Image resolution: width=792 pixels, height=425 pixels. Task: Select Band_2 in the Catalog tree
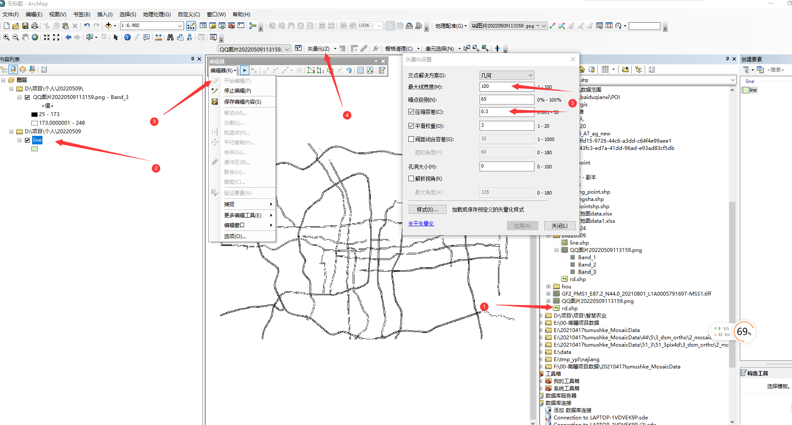click(587, 265)
